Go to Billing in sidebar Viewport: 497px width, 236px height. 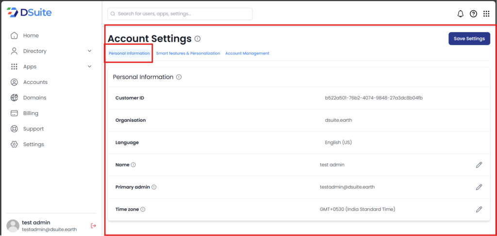(31, 113)
